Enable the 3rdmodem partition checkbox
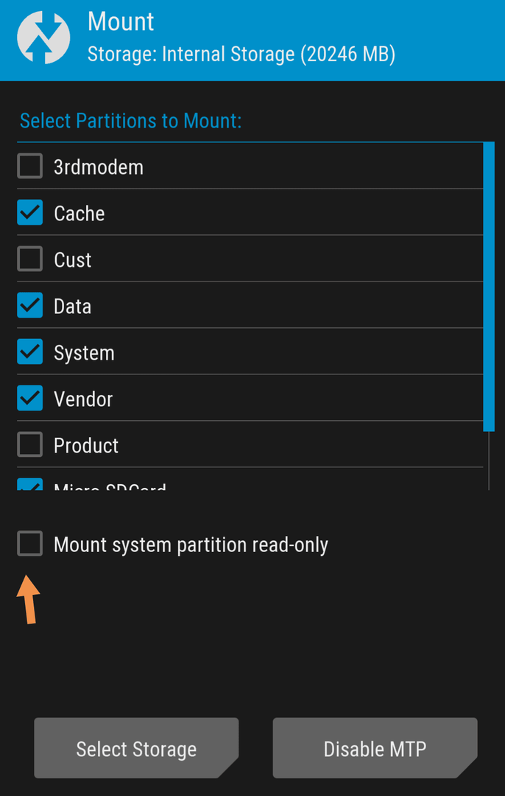The height and width of the screenshot is (796, 505). 30,167
